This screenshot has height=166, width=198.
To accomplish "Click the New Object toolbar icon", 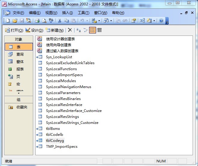I will [x=149, y=21].
